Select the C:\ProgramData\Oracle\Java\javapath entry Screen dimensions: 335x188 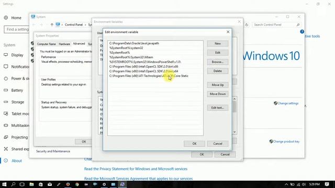click(155, 43)
